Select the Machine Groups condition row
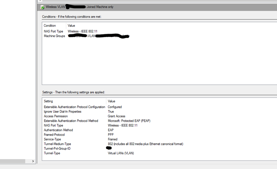Viewport: 277px width, 169px height. coord(54,36)
